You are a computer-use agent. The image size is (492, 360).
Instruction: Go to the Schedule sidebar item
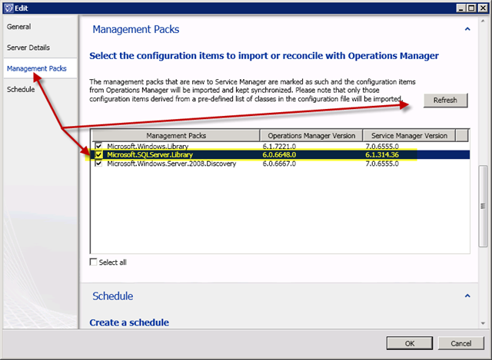tap(21, 90)
